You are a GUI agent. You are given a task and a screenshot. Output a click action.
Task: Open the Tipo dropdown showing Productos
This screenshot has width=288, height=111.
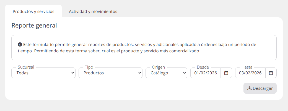[111, 73]
